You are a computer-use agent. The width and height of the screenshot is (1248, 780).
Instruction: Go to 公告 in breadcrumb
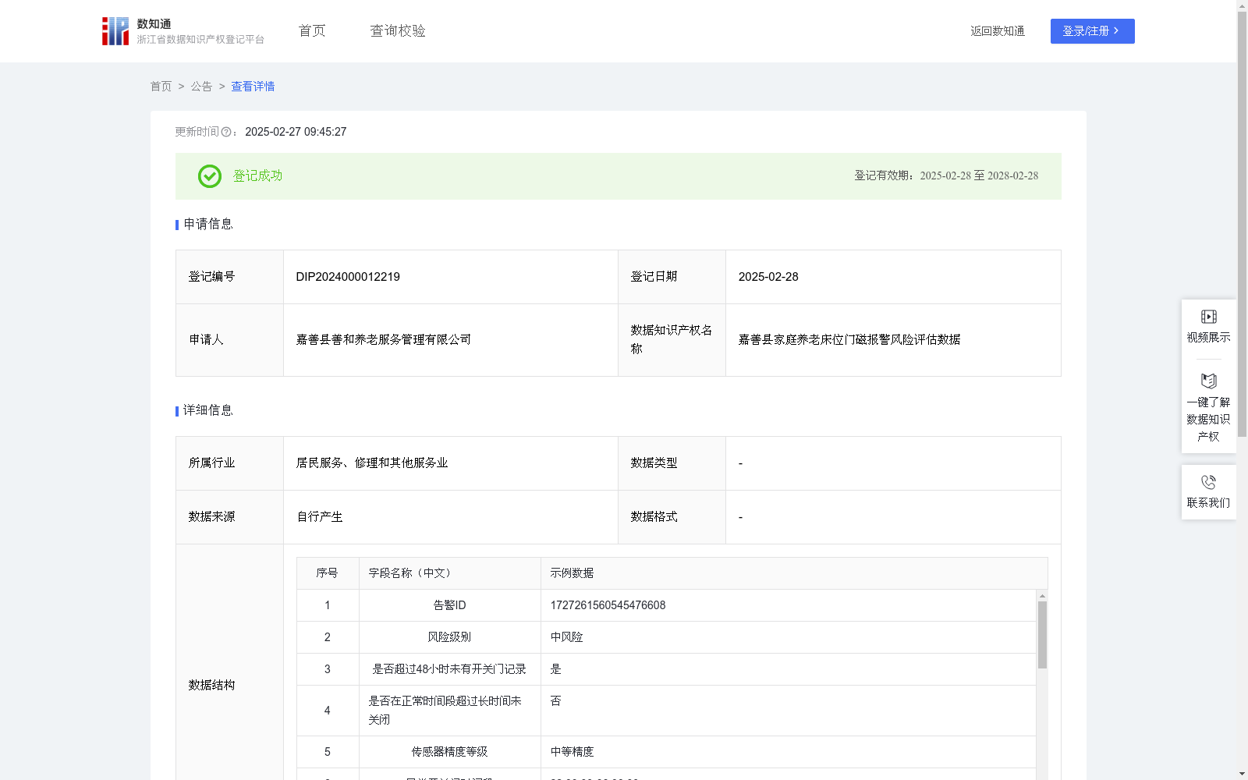(201, 87)
